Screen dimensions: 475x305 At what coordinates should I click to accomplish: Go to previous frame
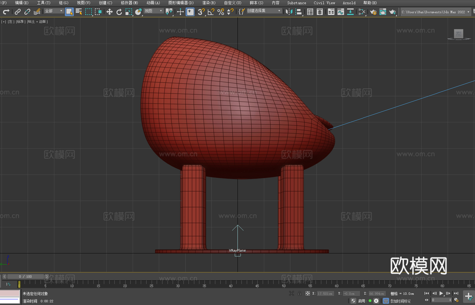pyautogui.click(x=434, y=293)
